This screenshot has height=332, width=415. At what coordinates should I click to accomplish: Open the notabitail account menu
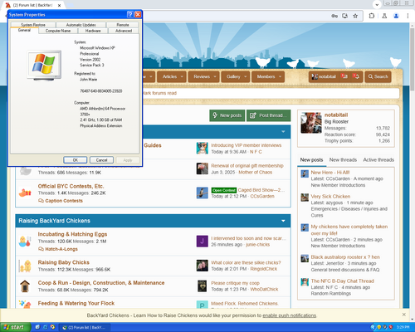pyautogui.click(x=324, y=76)
